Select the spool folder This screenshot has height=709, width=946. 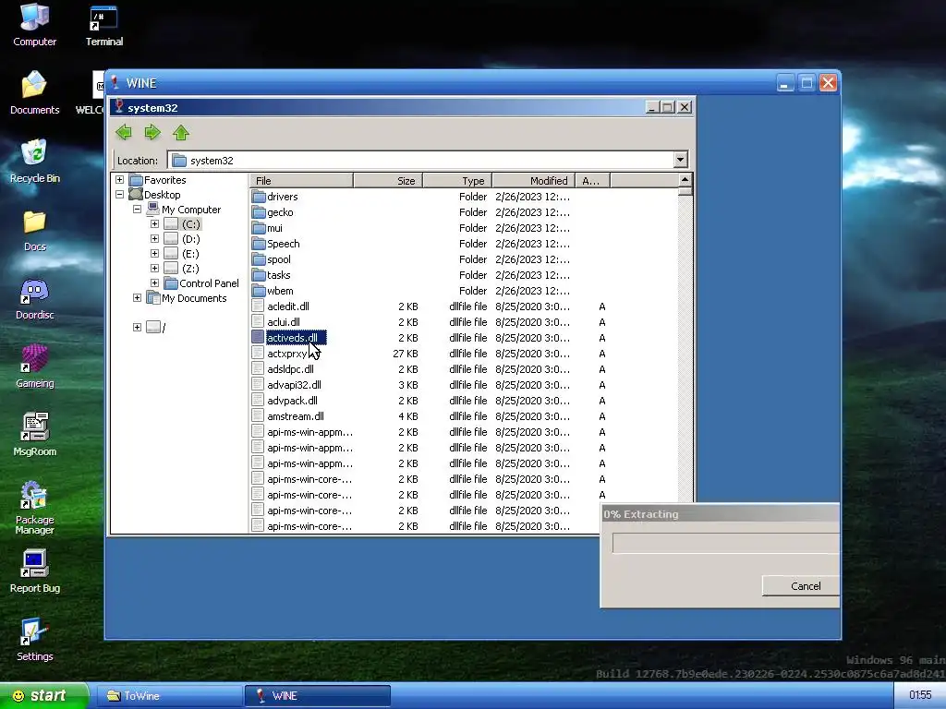tap(279, 259)
